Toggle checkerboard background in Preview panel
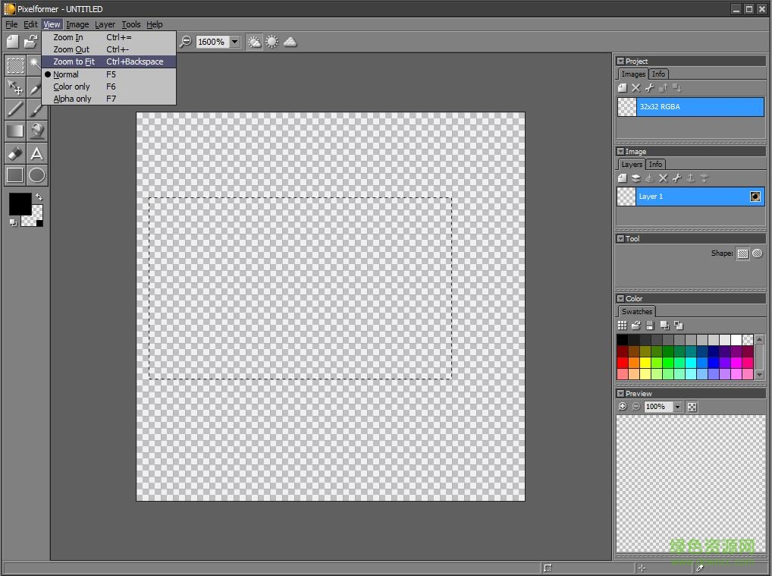This screenshot has height=576, width=772. [x=692, y=407]
